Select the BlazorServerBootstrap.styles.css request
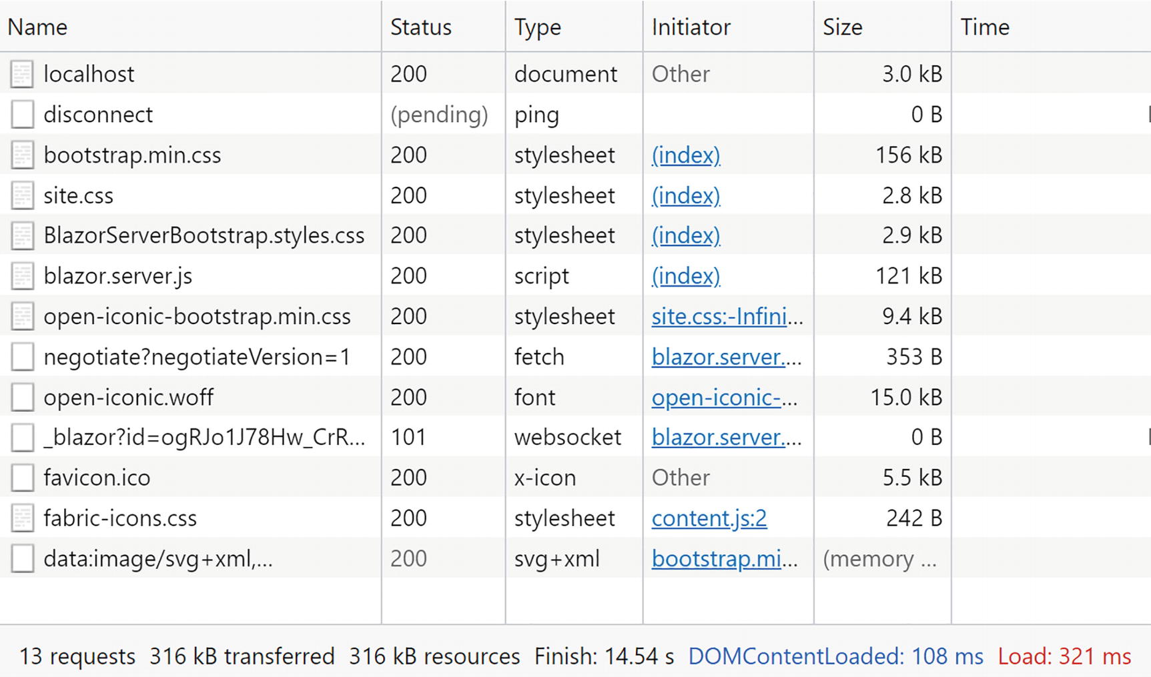 pyautogui.click(x=204, y=235)
